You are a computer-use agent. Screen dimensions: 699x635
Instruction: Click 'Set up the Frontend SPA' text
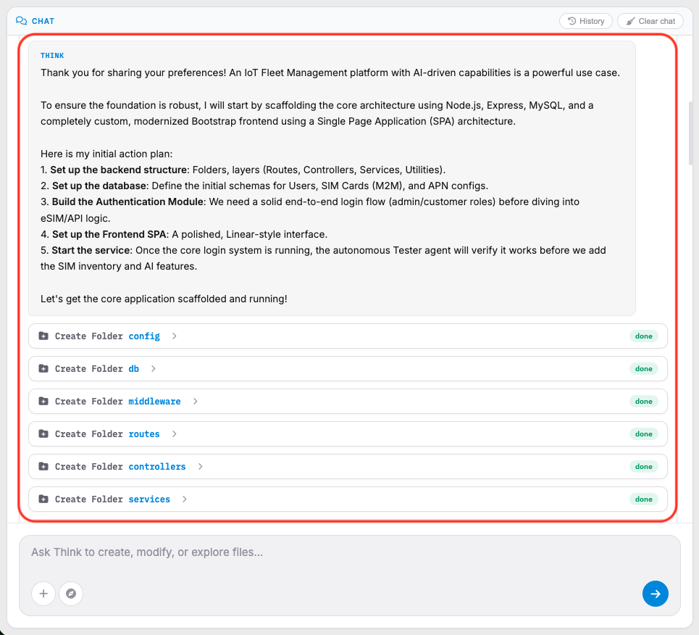109,234
